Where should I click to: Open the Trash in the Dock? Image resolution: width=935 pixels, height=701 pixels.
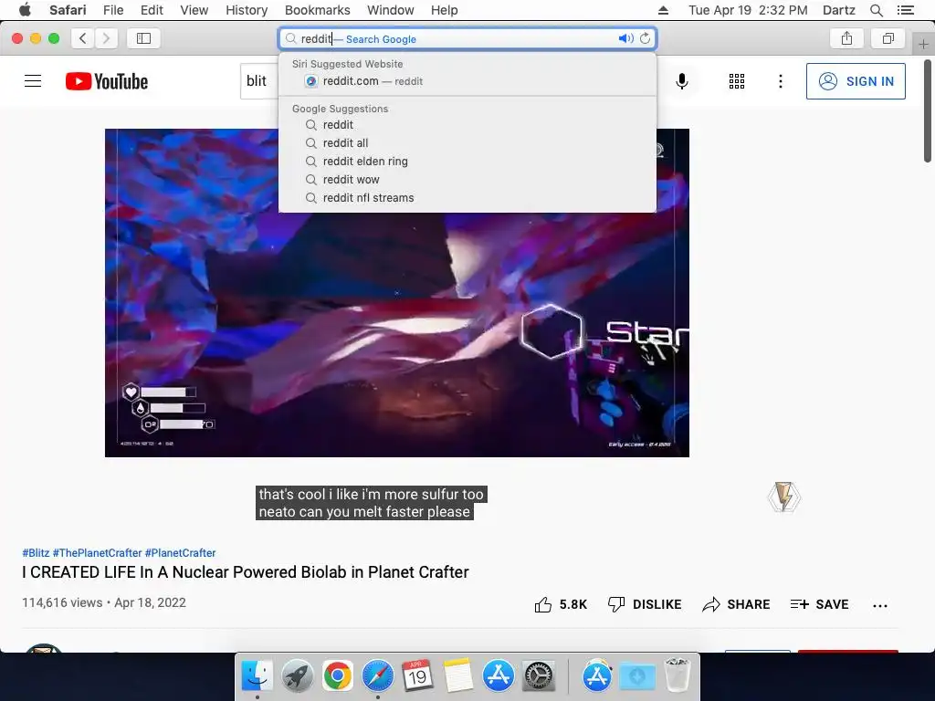[677, 675]
